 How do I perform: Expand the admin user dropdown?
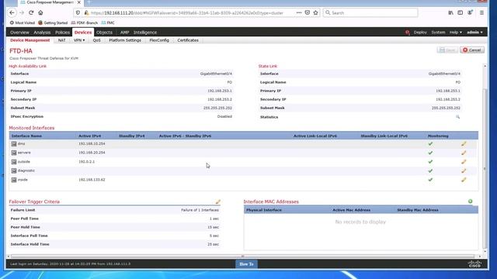pos(474,33)
